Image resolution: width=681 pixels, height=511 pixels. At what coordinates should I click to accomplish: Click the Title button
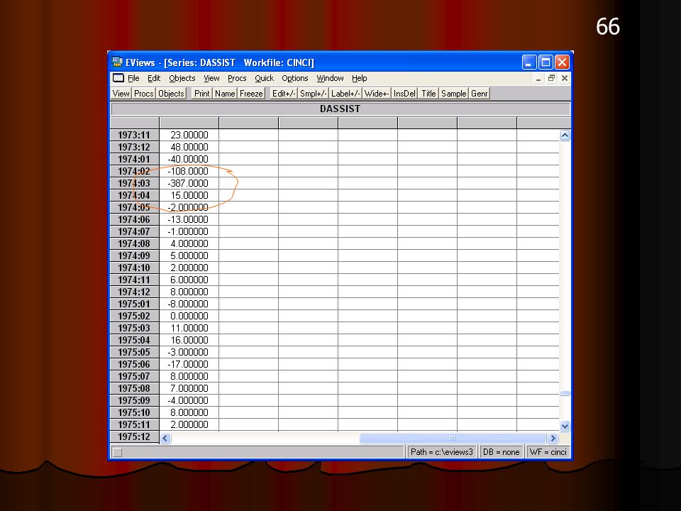428,94
